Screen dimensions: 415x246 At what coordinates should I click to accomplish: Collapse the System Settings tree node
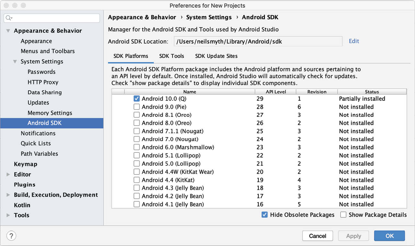pyautogui.click(x=15, y=61)
